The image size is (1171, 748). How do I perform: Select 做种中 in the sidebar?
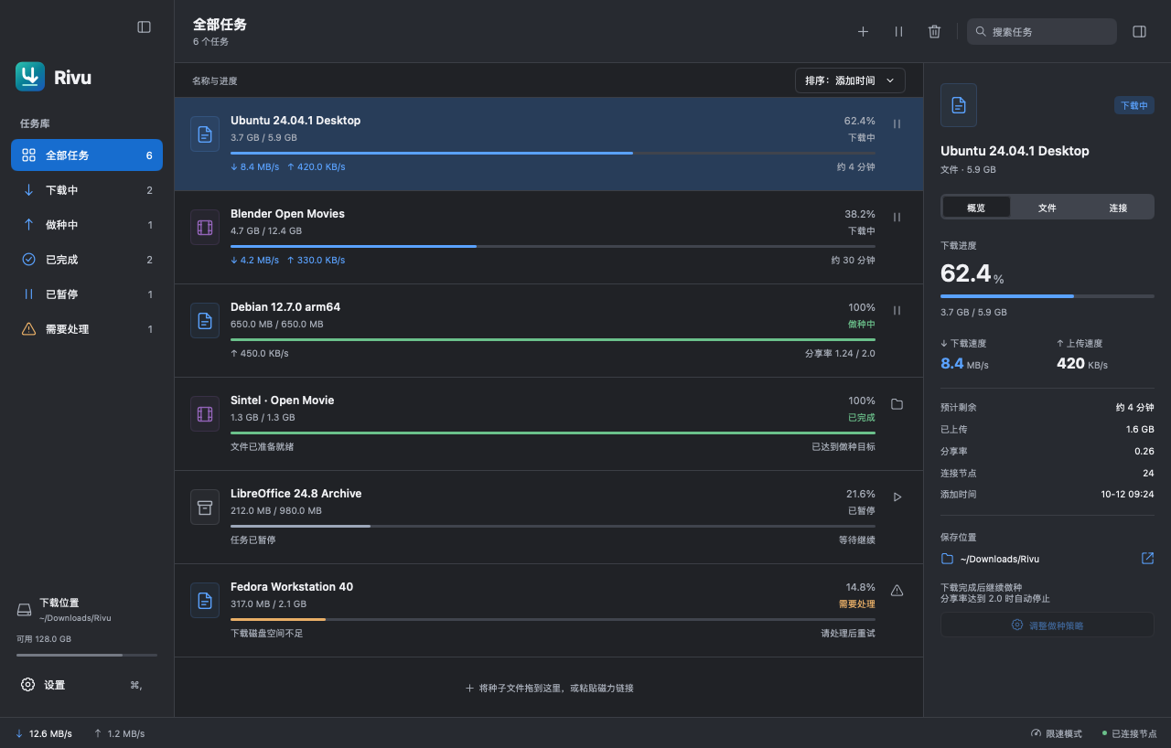tap(87, 225)
